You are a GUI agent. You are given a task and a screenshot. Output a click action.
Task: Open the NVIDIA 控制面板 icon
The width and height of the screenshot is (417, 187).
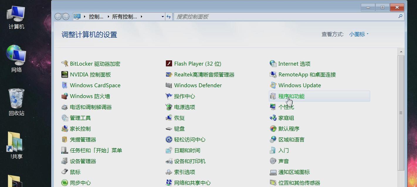[65, 75]
